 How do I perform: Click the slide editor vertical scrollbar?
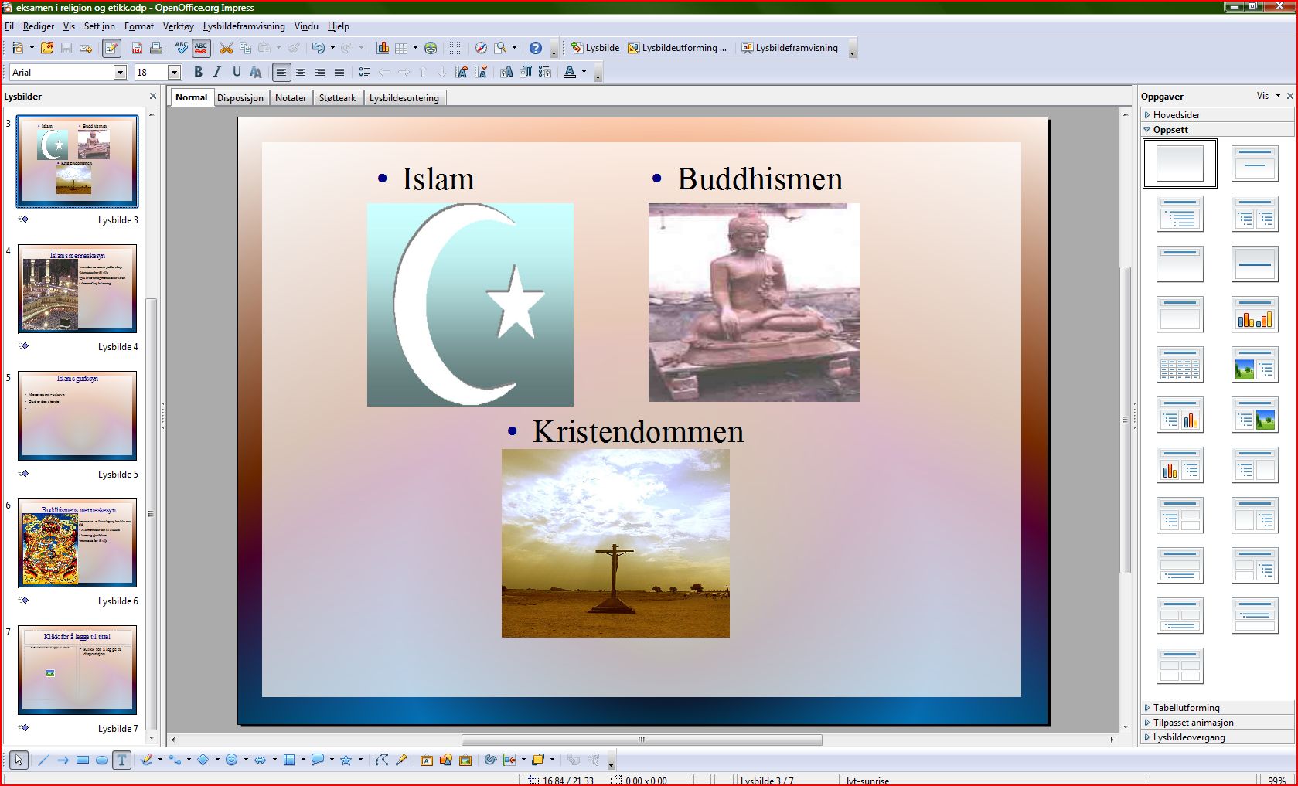pos(1126,421)
